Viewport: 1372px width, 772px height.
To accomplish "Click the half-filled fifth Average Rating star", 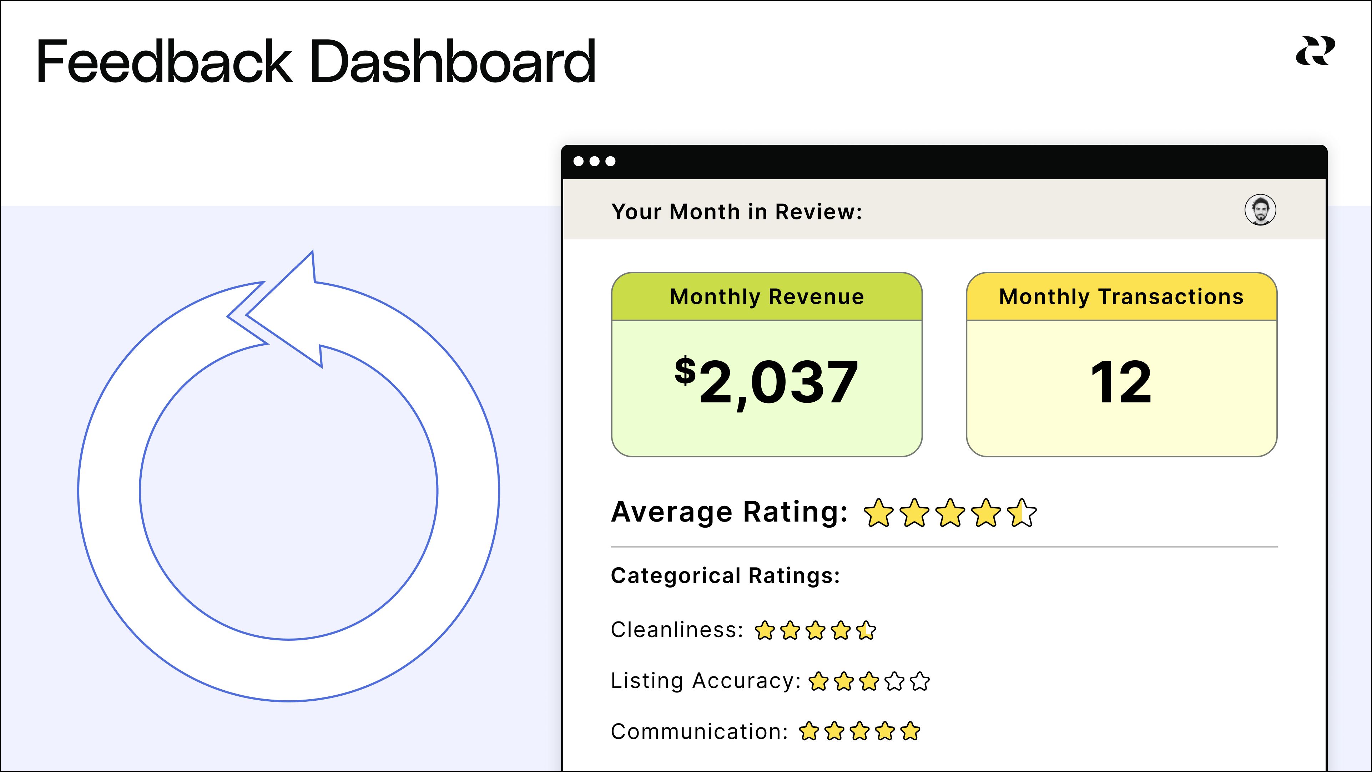I will pos(1022,513).
